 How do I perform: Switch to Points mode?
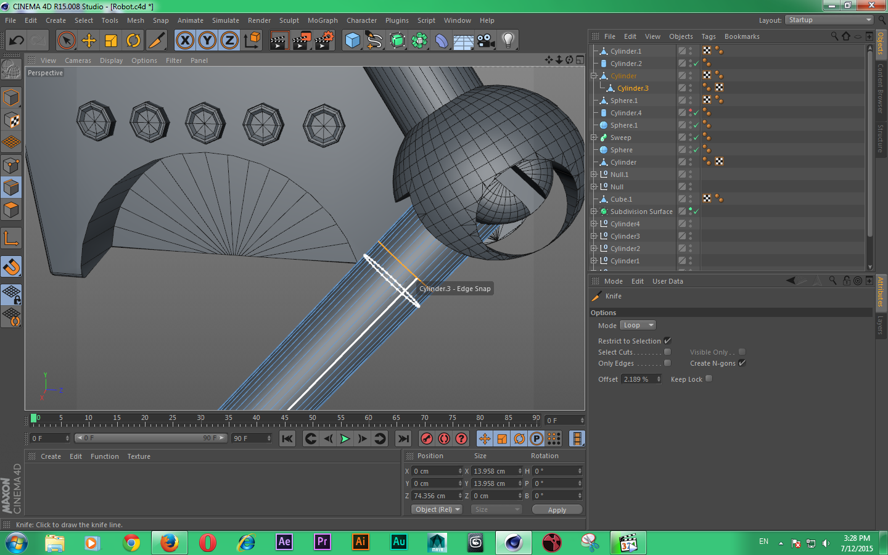[11, 165]
